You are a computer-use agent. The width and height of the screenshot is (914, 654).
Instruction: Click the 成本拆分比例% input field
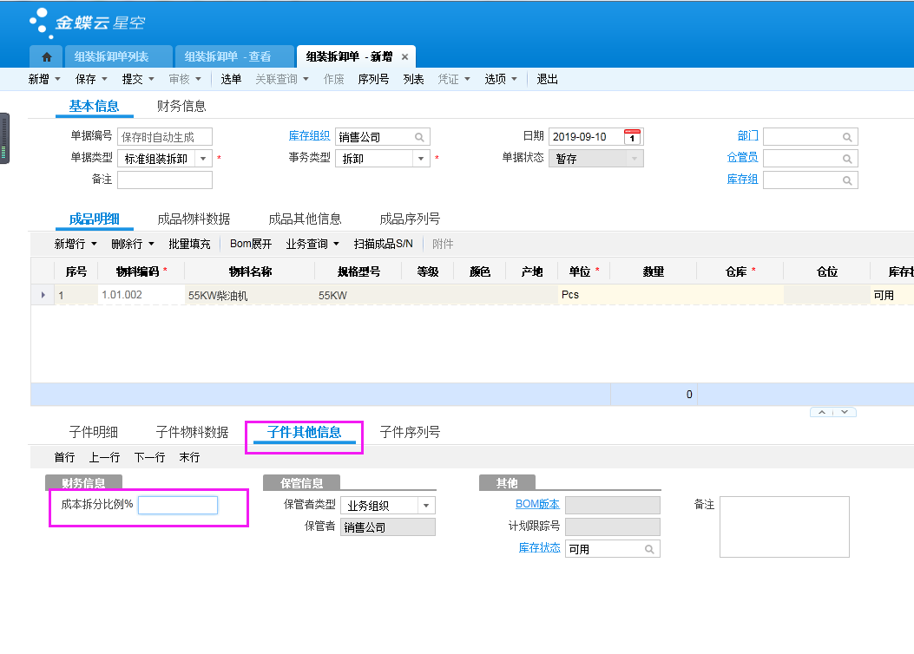178,505
